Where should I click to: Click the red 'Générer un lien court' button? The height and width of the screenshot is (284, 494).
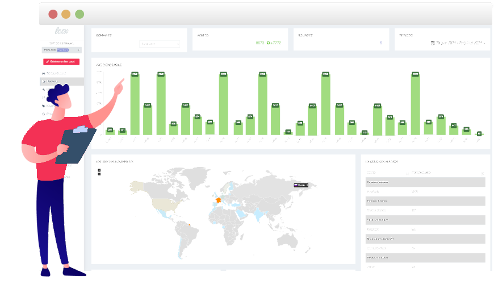click(x=61, y=61)
